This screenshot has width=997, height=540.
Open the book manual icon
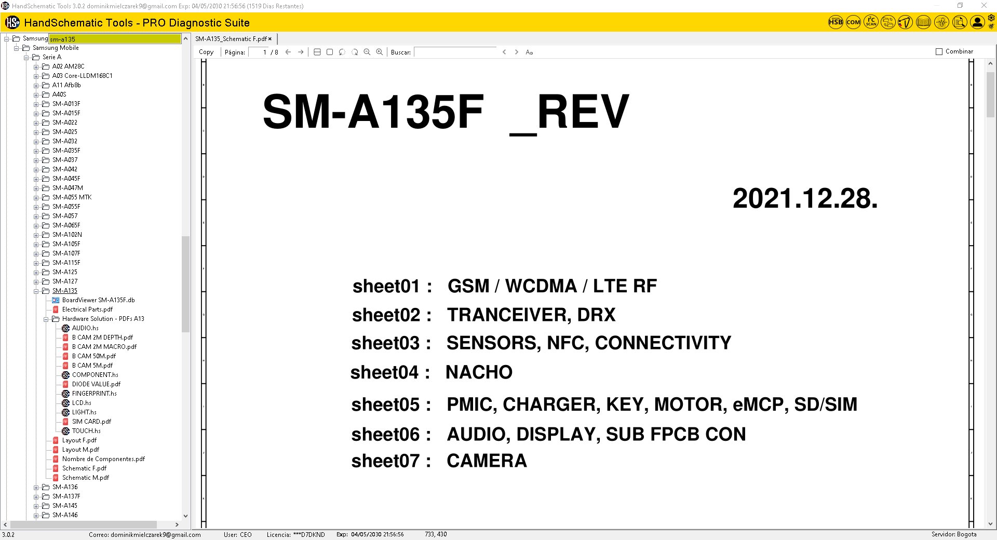[923, 22]
